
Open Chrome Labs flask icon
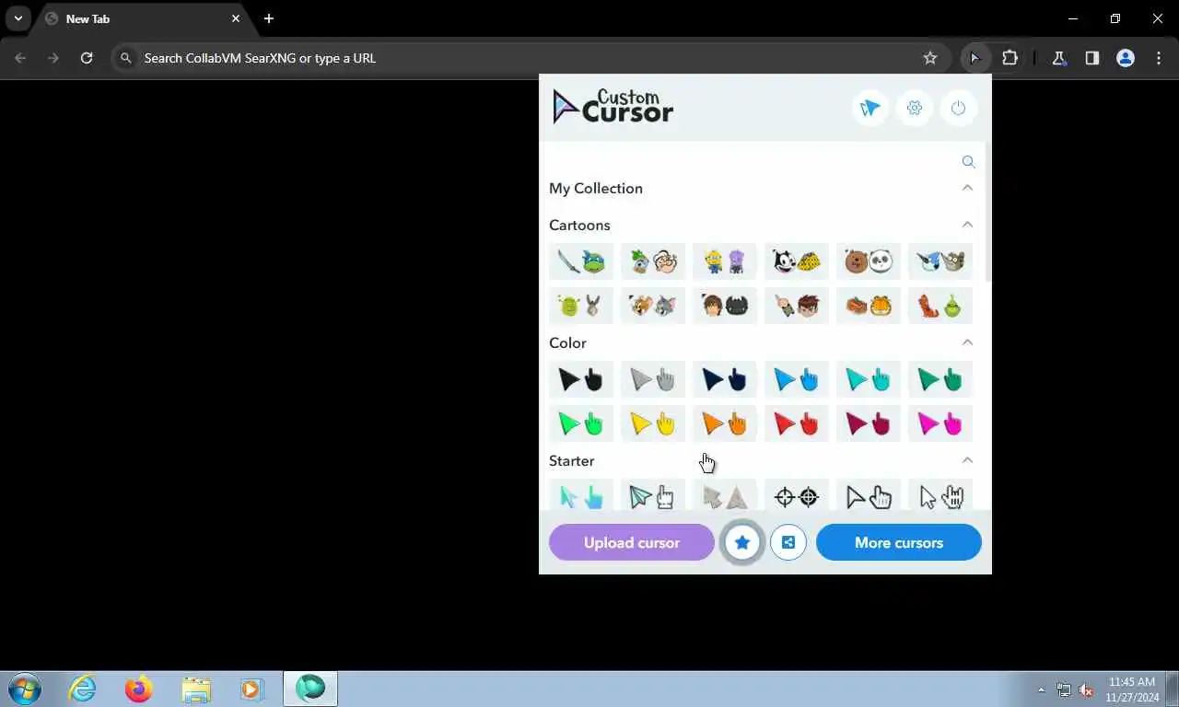[1058, 58]
